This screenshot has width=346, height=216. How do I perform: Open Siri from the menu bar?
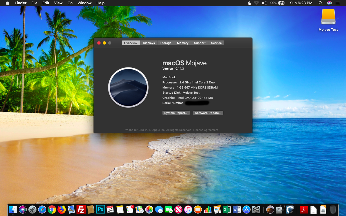(329, 3)
